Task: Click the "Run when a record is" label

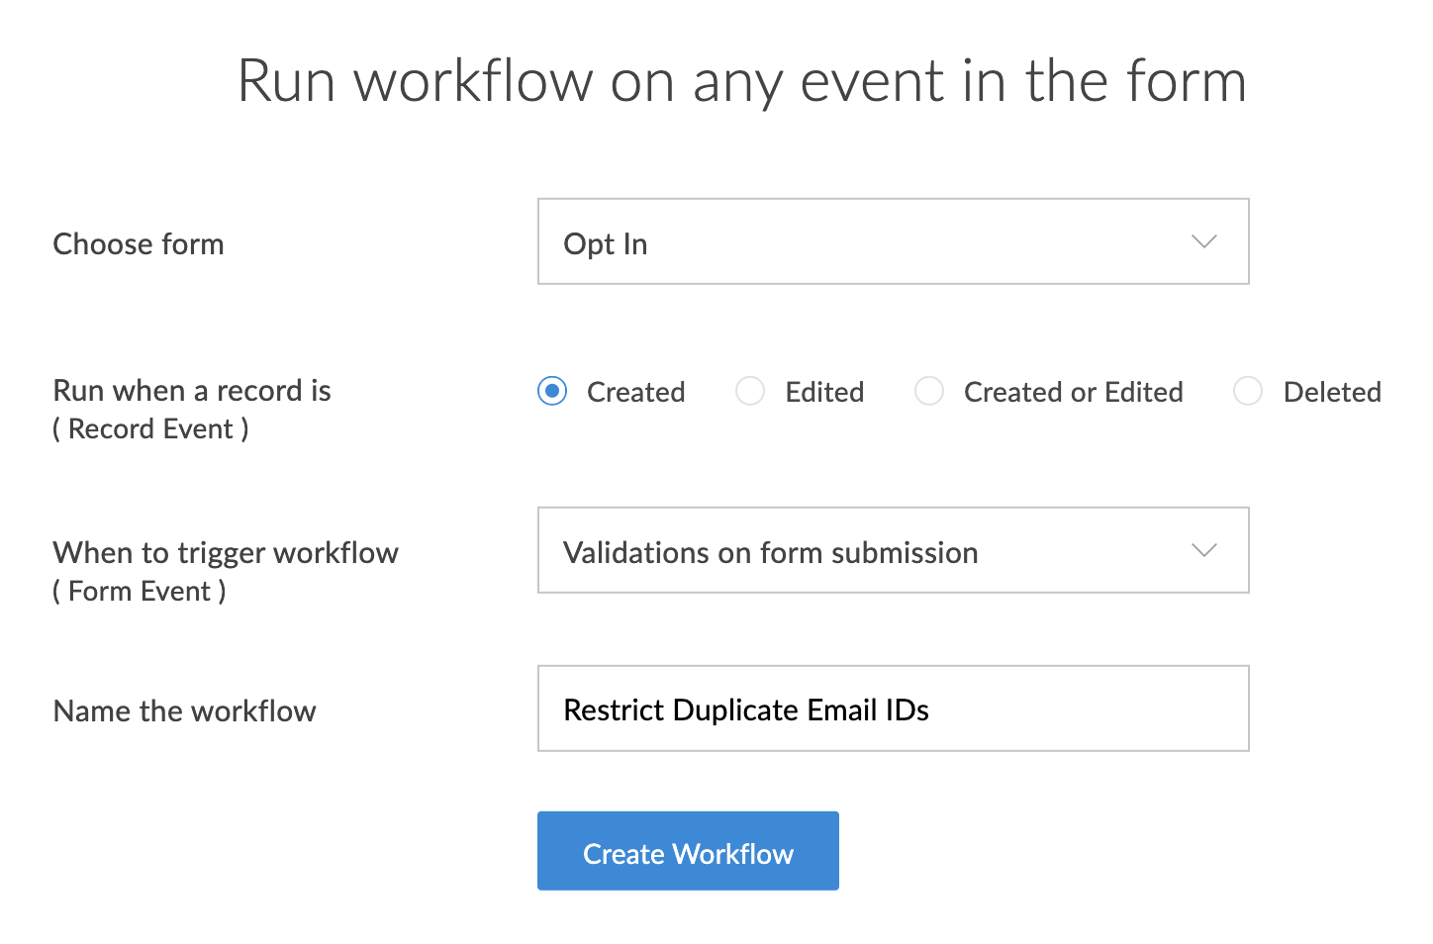Action: [x=192, y=391]
